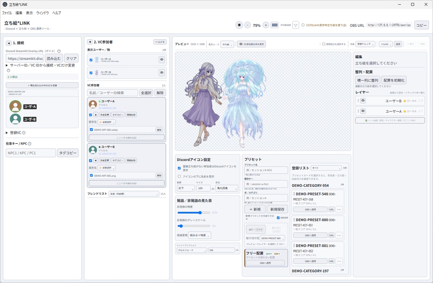Viewport: 433px width, 283px height.
Task: Click the プリセット名 input field
Action: [266, 170]
